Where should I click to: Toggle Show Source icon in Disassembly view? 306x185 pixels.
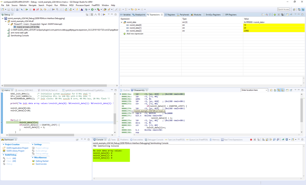282,90
